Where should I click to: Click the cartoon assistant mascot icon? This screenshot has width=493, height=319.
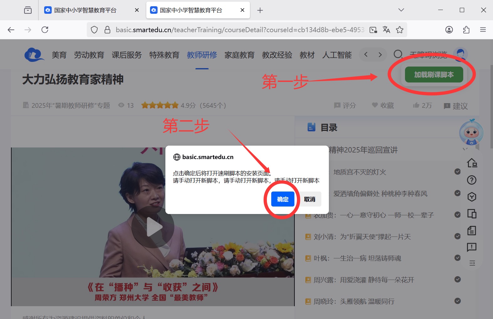[471, 132]
